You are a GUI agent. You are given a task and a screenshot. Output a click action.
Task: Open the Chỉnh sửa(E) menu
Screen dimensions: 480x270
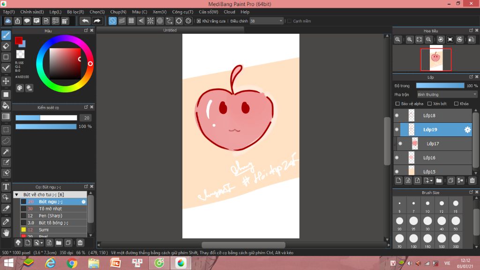[x=32, y=12]
